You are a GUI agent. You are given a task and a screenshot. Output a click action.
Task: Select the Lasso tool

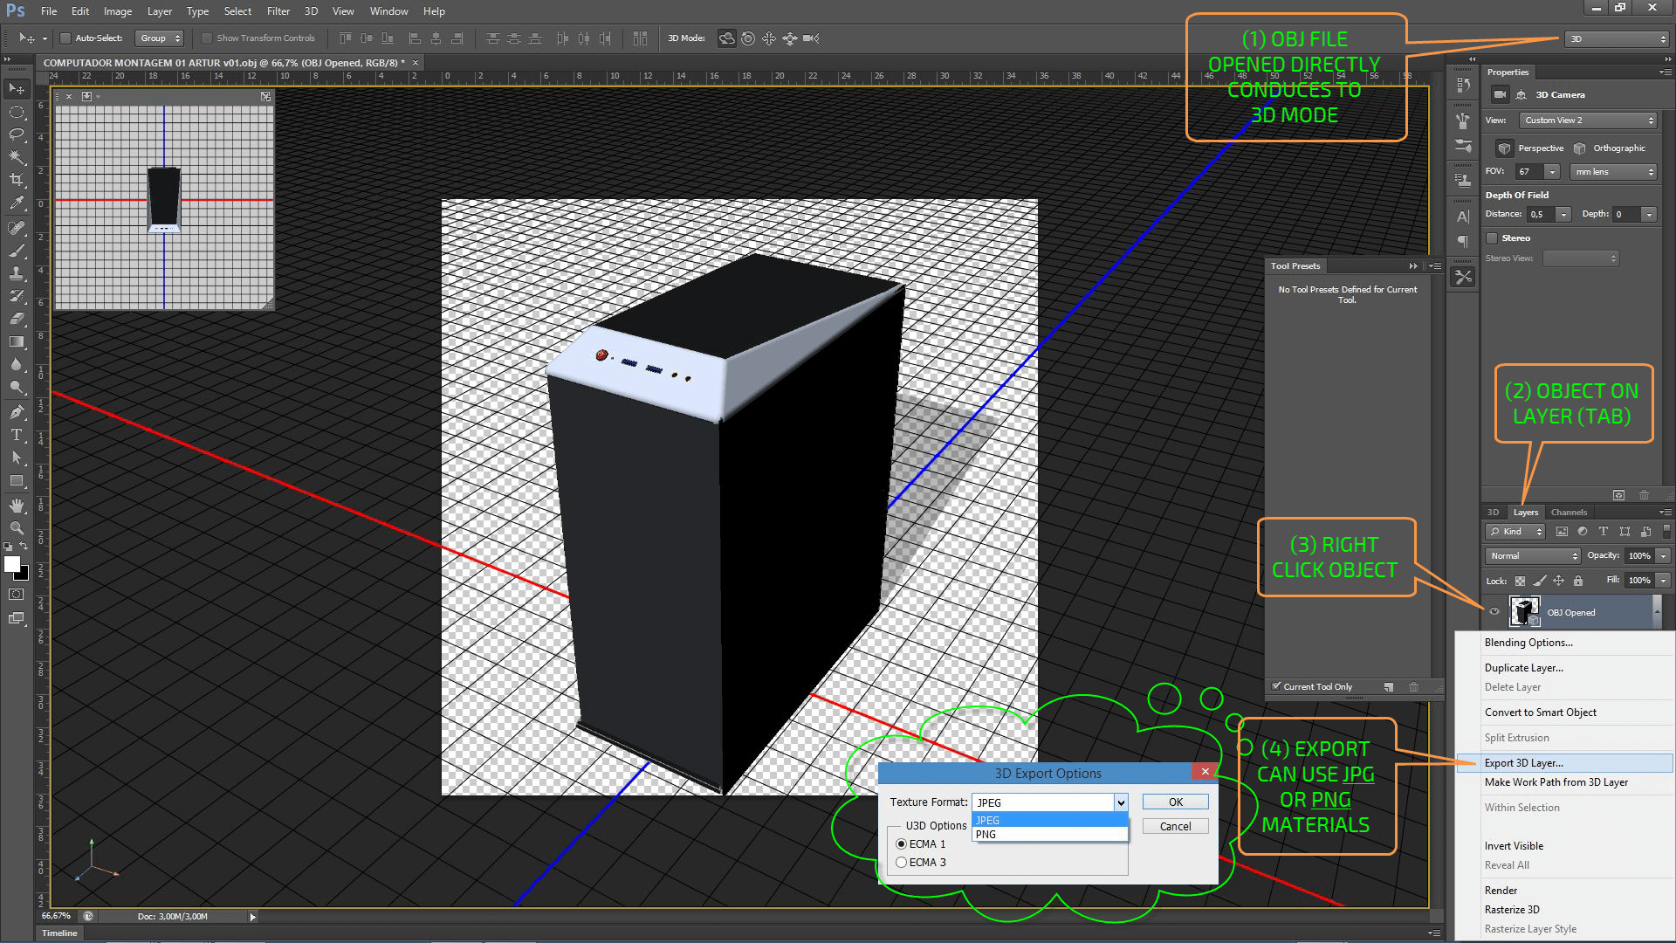17,134
